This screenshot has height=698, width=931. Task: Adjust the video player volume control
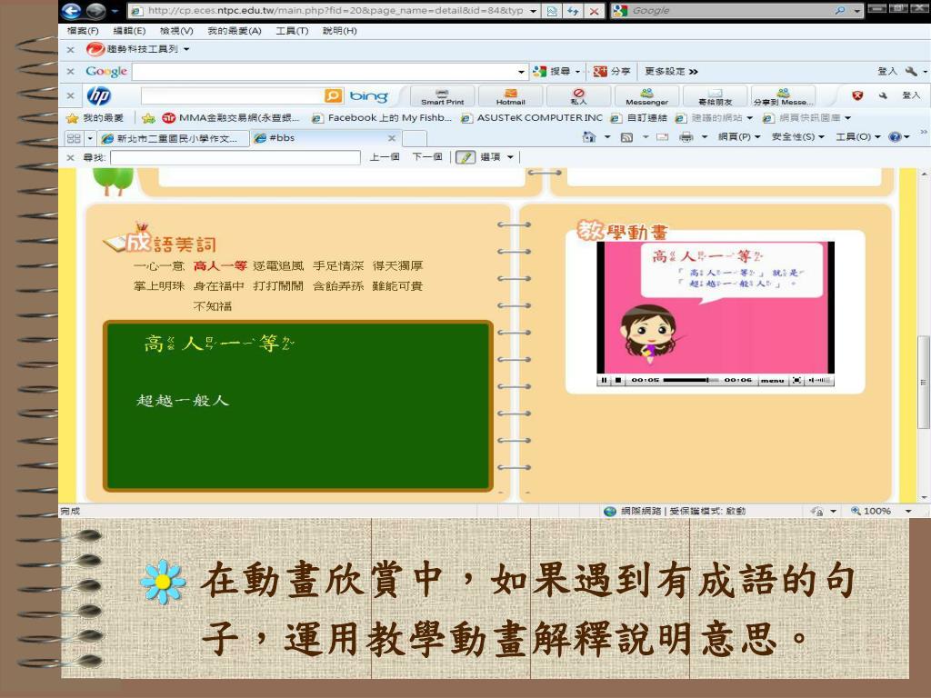point(819,380)
